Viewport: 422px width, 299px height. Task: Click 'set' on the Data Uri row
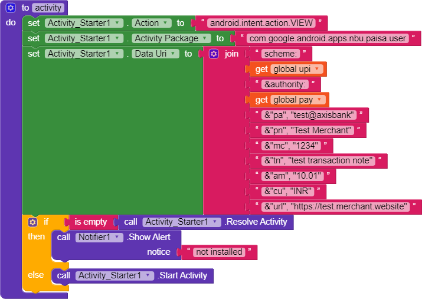click(34, 54)
